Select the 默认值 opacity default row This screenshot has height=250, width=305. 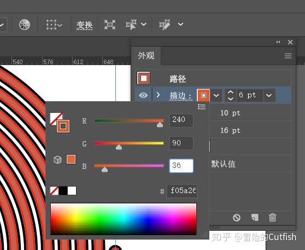pos(250,164)
